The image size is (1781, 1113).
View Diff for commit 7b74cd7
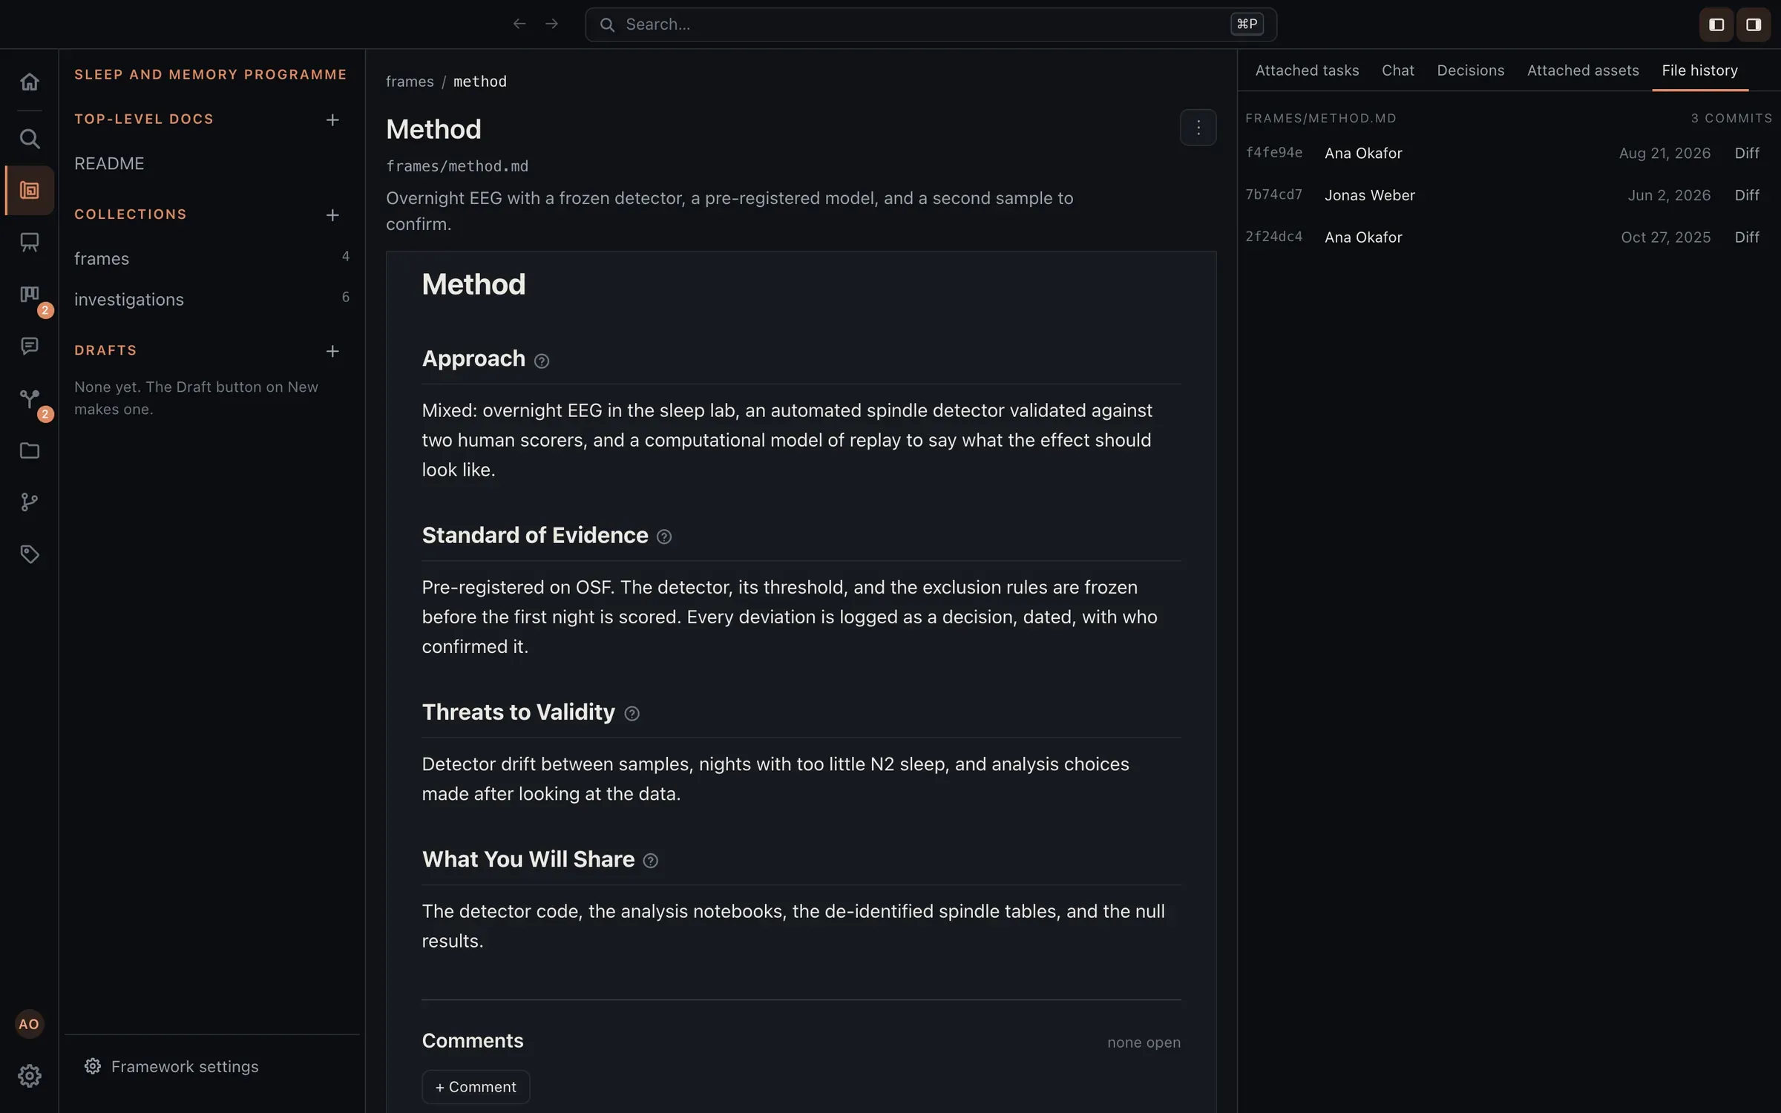[x=1747, y=195]
